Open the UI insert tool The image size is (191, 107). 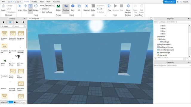point(79,7)
